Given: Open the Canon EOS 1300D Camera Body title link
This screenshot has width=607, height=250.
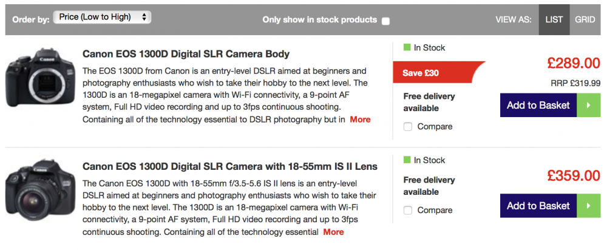Looking at the screenshot, I should (x=186, y=54).
